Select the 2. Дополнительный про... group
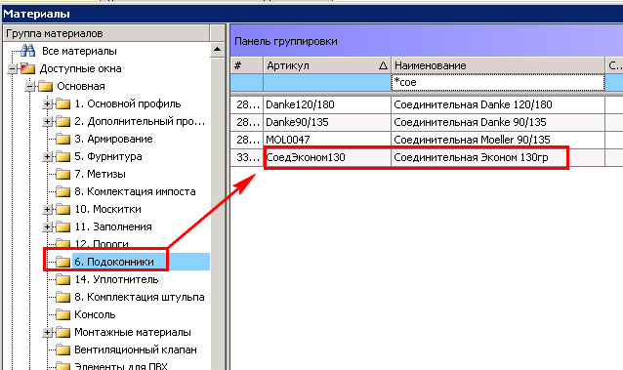This screenshot has height=370, width=623. tap(140, 121)
